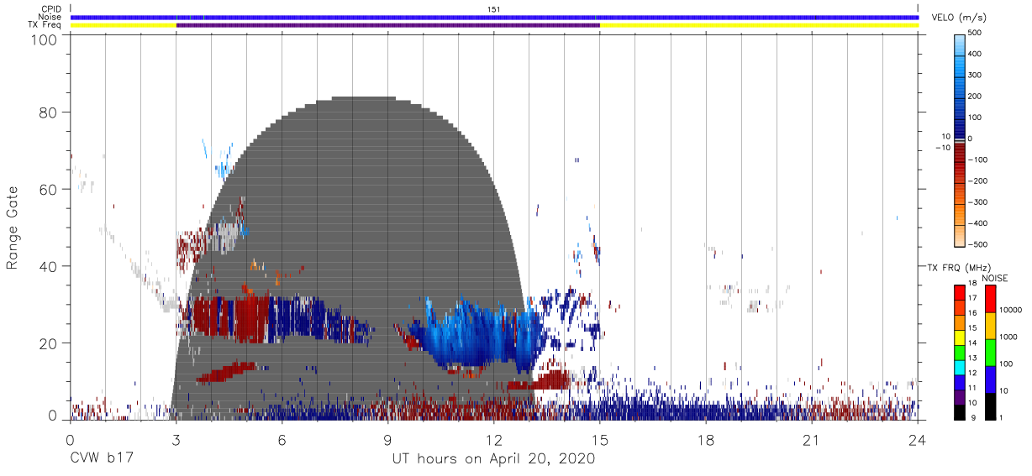Click the green block in TX FRQ legend
1032x476 pixels.
pos(960,351)
